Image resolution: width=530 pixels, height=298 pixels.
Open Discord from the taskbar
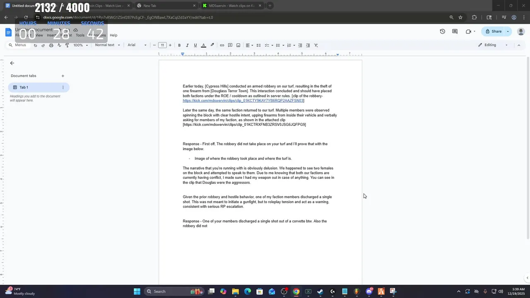tap(369, 291)
